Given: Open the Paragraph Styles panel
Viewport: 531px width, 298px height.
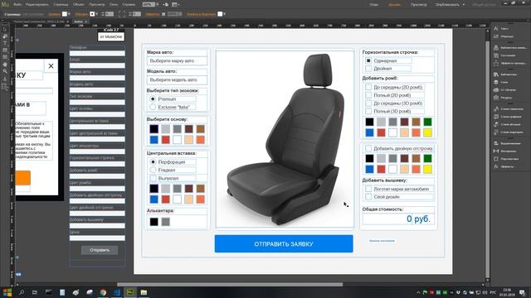Looking at the screenshot, I should point(508,124).
